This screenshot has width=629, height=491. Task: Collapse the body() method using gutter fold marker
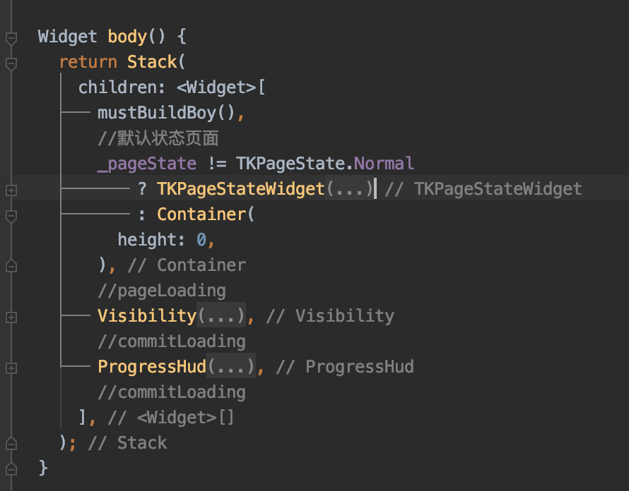(11, 37)
